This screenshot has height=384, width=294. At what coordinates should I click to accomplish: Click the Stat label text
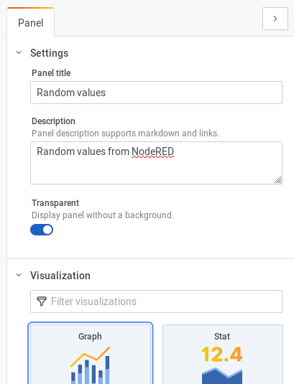tap(222, 336)
